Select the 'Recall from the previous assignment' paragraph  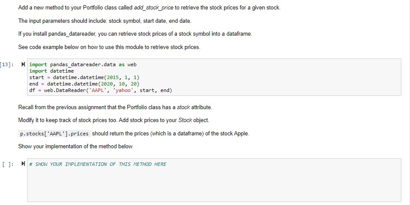115,107
